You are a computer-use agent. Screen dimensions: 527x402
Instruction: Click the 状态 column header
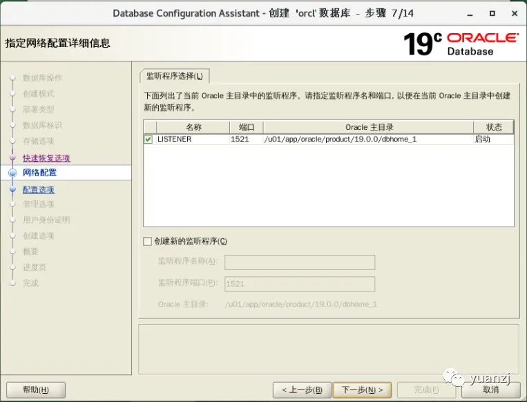coord(494,127)
